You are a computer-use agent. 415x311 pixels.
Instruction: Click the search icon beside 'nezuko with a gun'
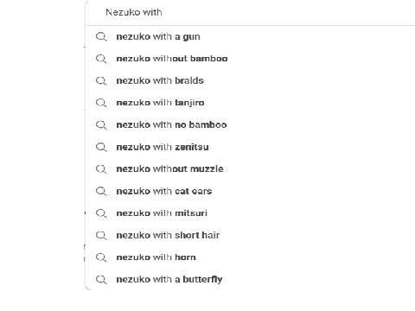click(101, 37)
